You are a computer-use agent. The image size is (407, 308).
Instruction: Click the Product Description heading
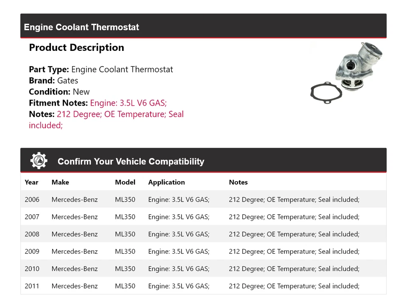pyautogui.click(x=76, y=48)
